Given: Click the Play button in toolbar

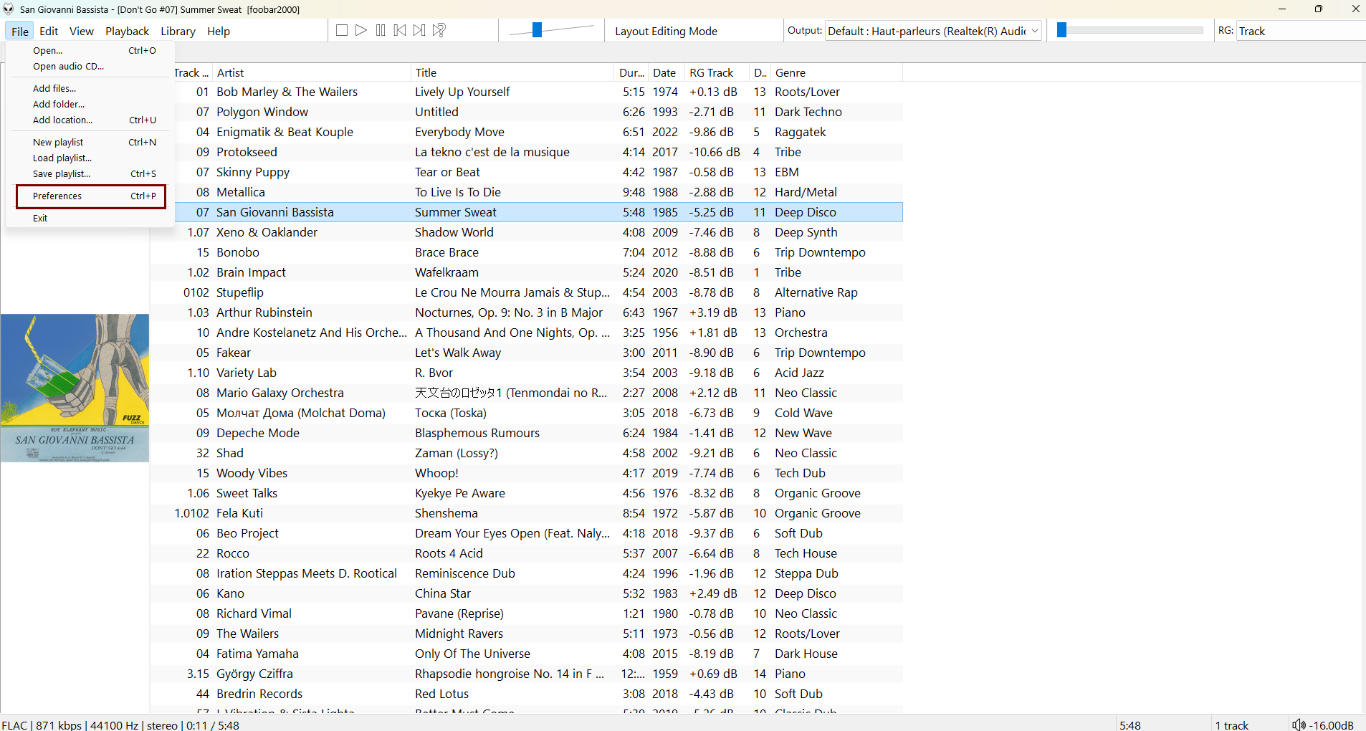Looking at the screenshot, I should (361, 30).
